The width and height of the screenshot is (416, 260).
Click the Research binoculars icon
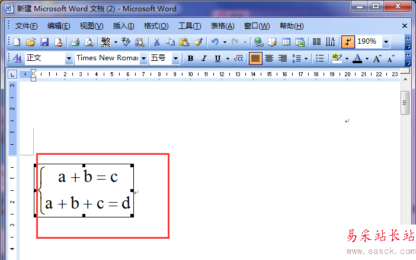pos(139,42)
